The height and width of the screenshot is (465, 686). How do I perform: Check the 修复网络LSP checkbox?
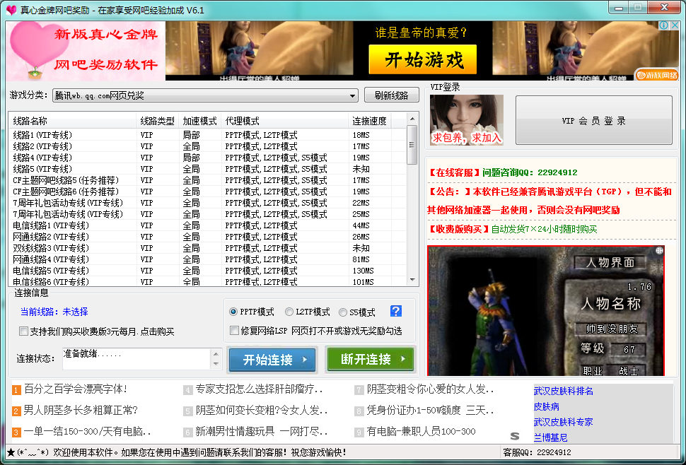point(235,331)
